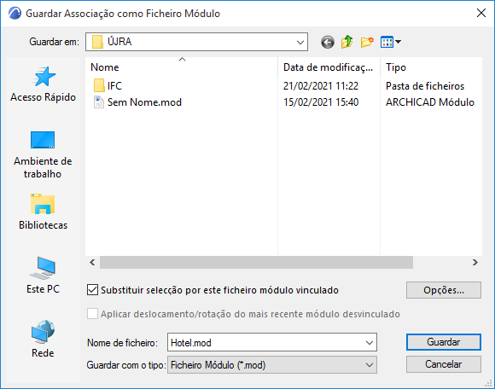The image size is (495, 389).
Task: Click the ARCHICAD title bar icon
Action: [15, 14]
